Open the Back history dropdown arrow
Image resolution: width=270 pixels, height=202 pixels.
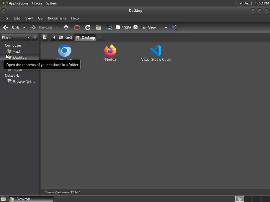point(24,28)
